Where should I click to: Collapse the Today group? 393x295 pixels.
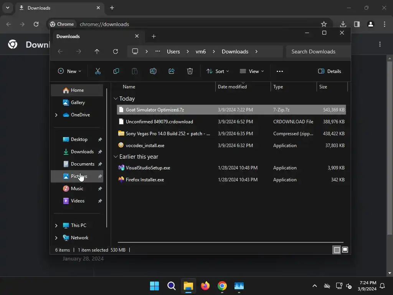pos(116,99)
